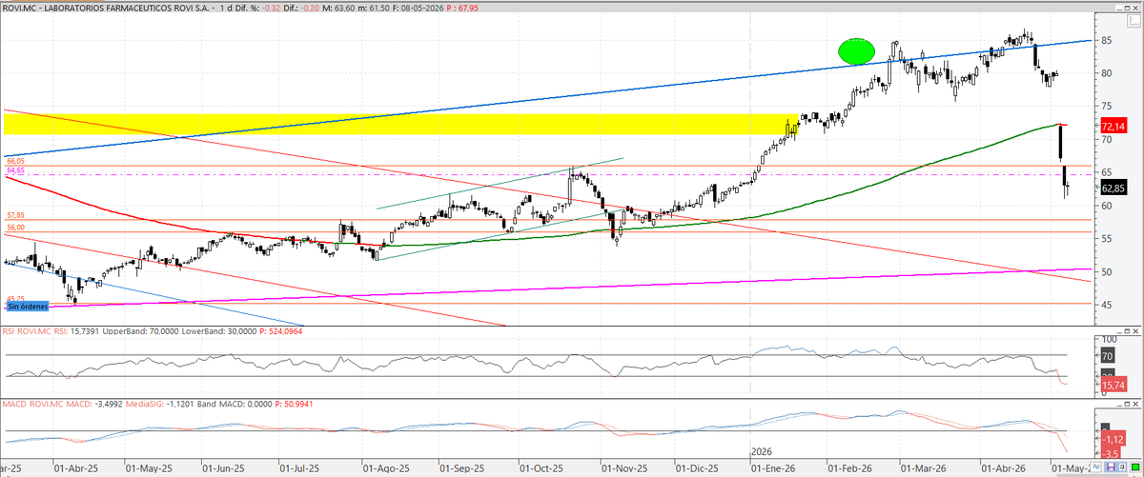Viewport: 1144px width, 477px height.
Task: Maximize the main price chart panel
Action: (1127, 8)
